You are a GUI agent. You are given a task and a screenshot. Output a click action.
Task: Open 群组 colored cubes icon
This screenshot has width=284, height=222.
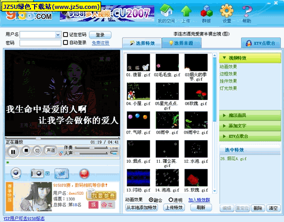tap(206, 11)
